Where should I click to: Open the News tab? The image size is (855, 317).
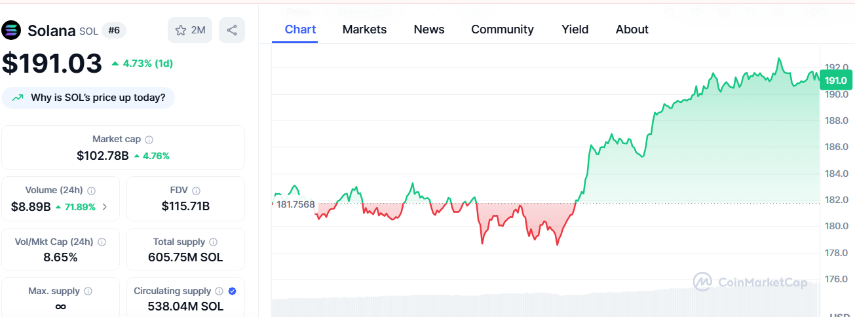point(429,29)
